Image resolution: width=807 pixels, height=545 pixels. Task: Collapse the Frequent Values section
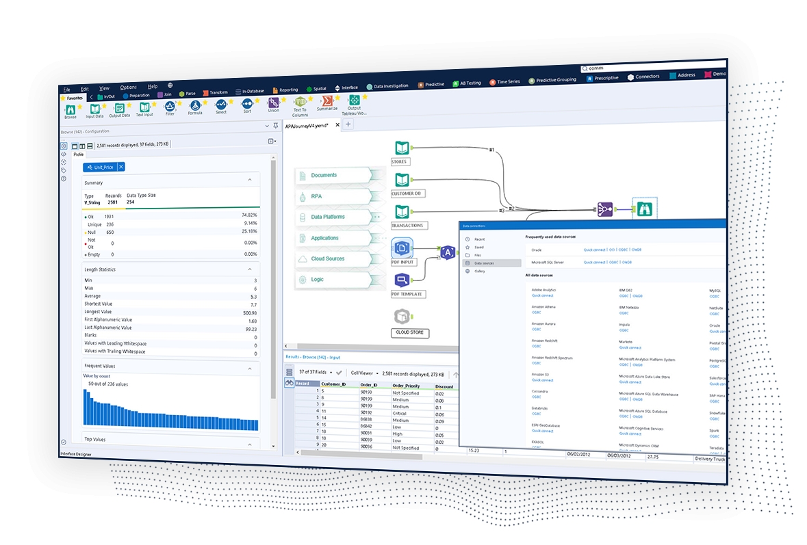tap(250, 369)
